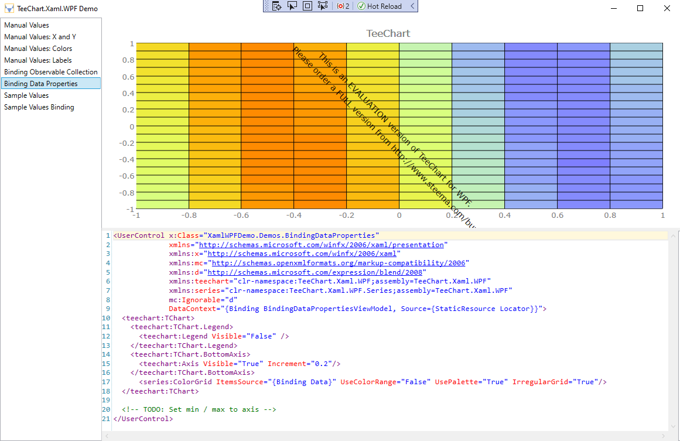
Task: Activate the Select Element tool
Action: [292, 6]
